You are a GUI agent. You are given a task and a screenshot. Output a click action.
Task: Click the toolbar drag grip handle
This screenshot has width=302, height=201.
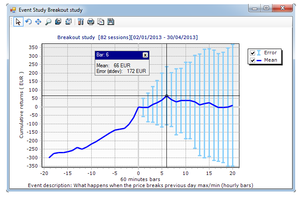point(12,22)
